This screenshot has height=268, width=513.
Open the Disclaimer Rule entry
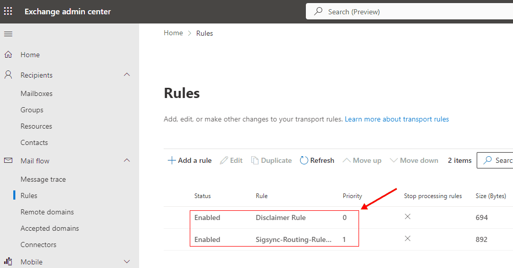coord(280,217)
